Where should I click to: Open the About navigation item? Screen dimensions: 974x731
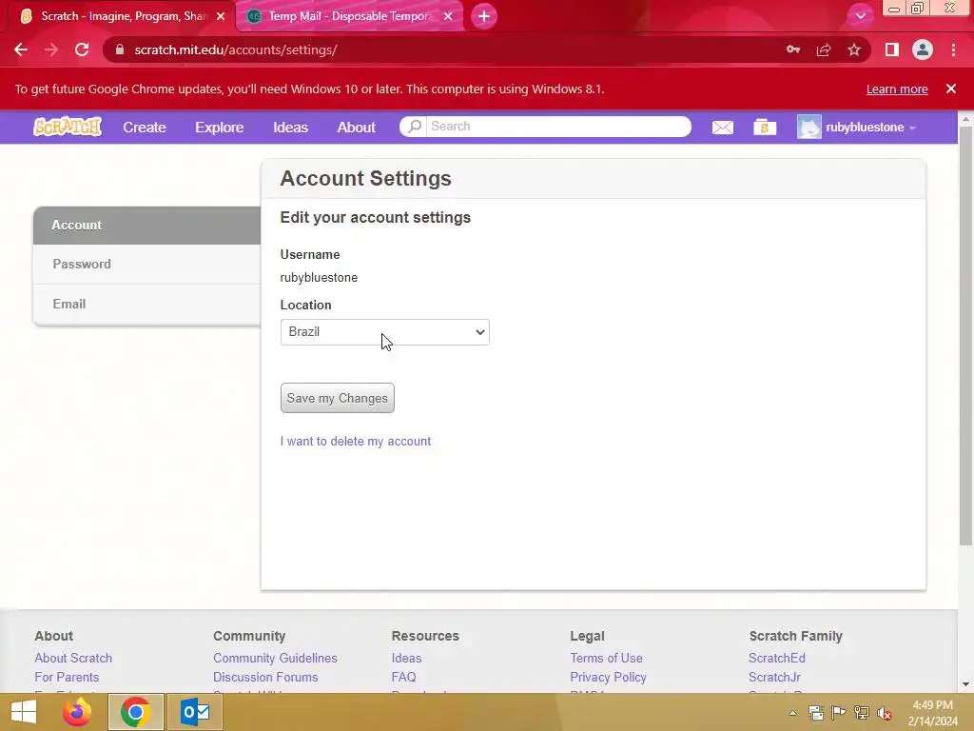coord(356,128)
